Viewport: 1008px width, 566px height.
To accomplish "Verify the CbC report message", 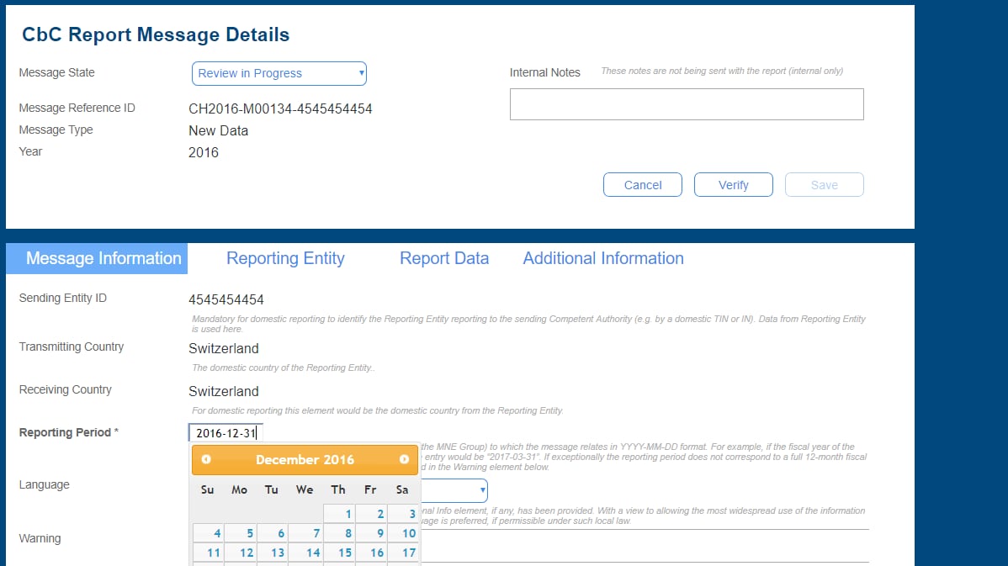I will click(x=733, y=184).
